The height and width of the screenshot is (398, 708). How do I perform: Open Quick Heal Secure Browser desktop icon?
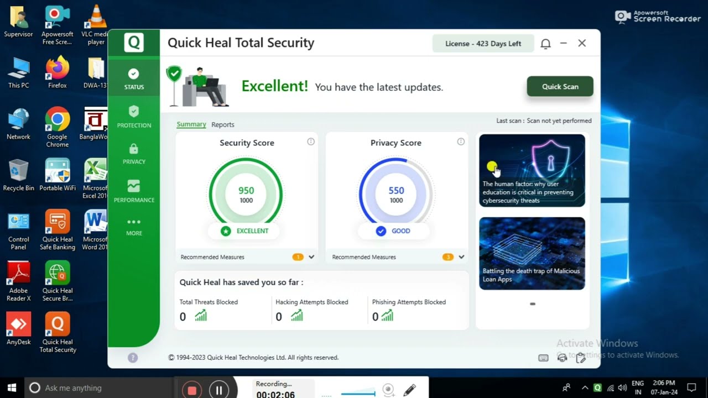click(58, 282)
